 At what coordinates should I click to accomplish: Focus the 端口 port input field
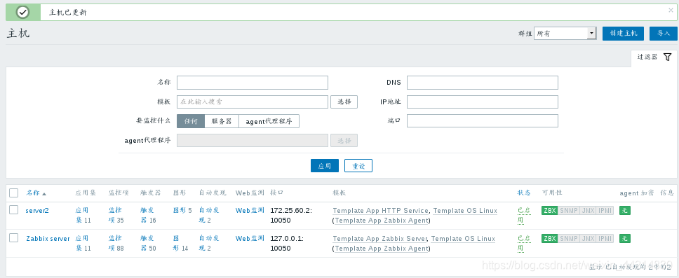(483, 121)
